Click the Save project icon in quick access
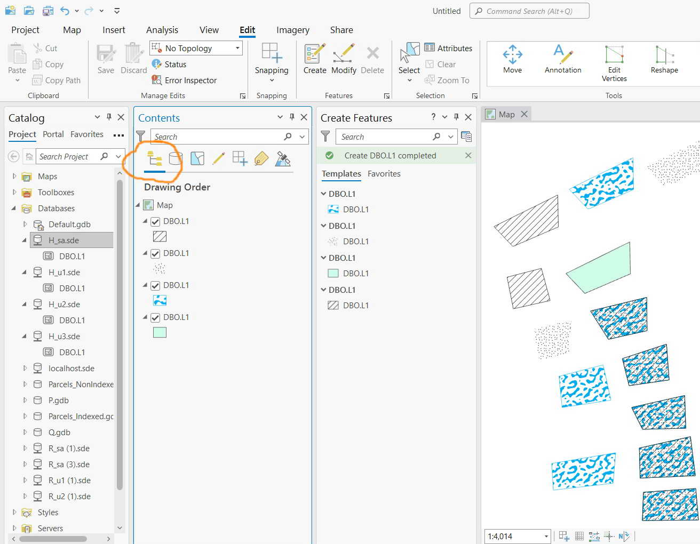Viewport: 700px width, 544px height. (x=47, y=11)
